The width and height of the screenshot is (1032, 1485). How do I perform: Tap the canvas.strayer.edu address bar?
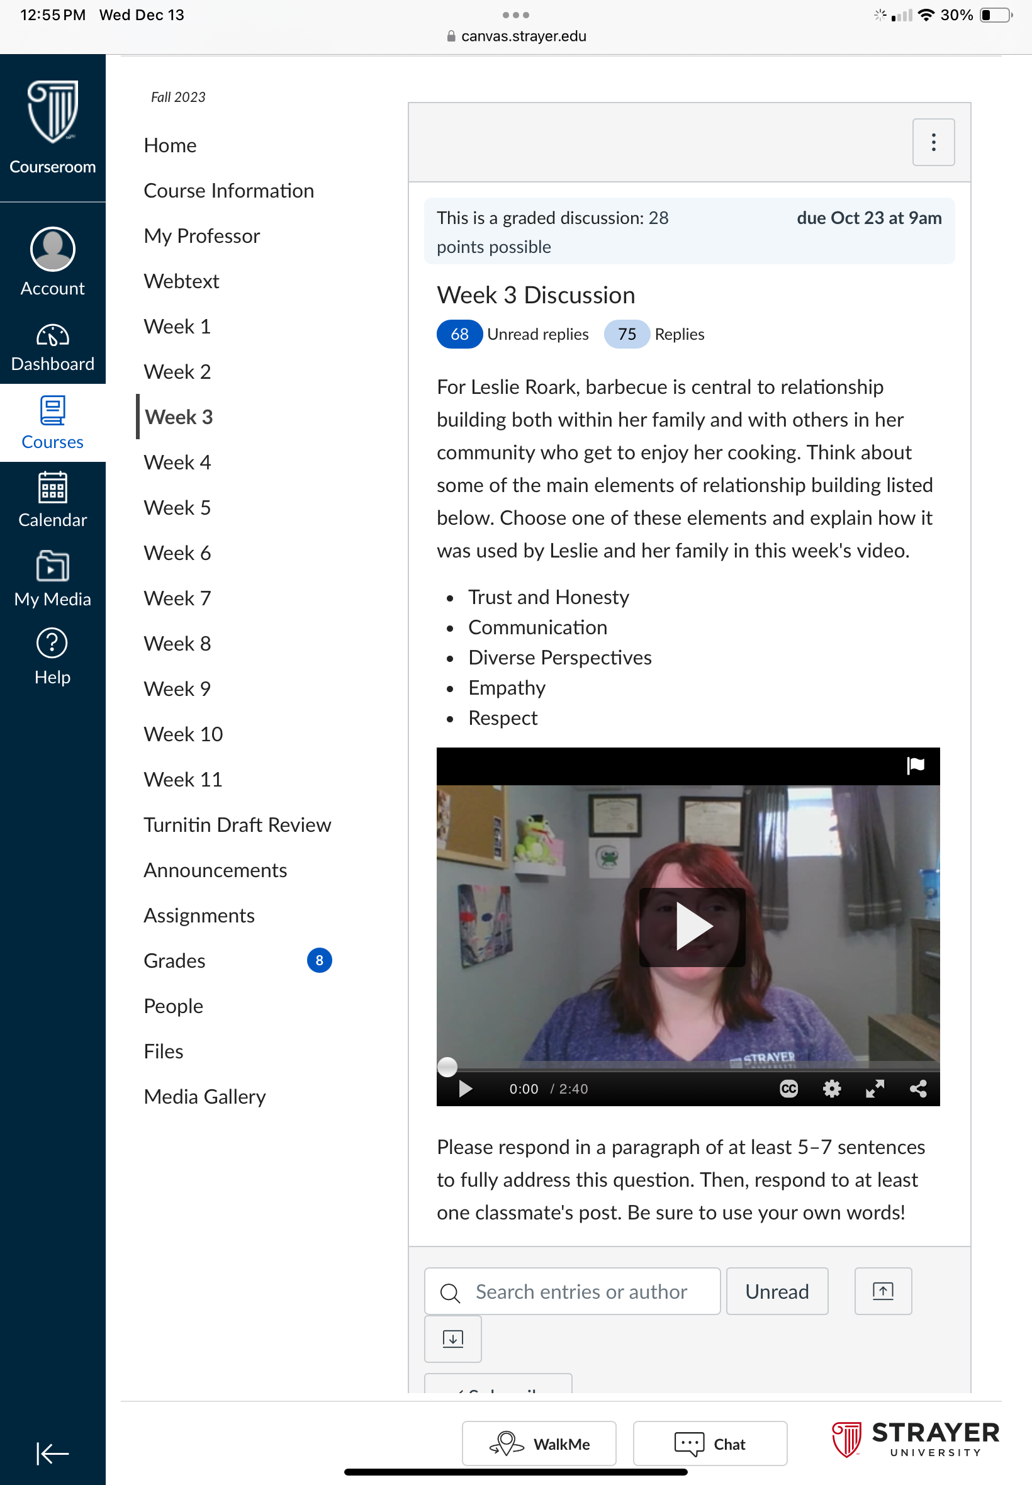517,36
